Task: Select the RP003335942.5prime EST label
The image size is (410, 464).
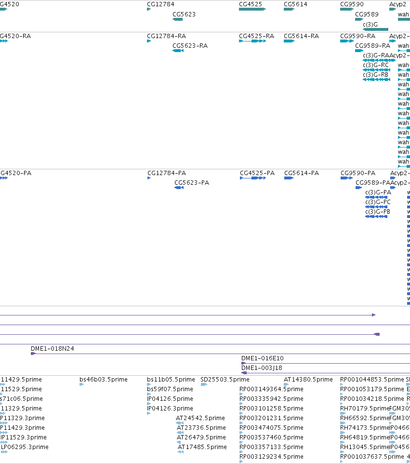Action: [x=271, y=398]
